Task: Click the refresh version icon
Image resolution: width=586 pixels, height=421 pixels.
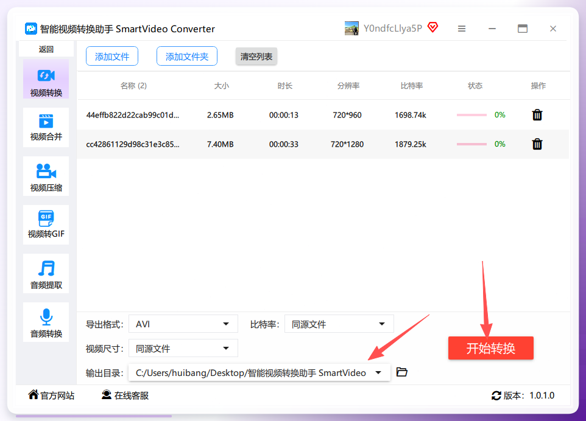Action: click(496, 395)
